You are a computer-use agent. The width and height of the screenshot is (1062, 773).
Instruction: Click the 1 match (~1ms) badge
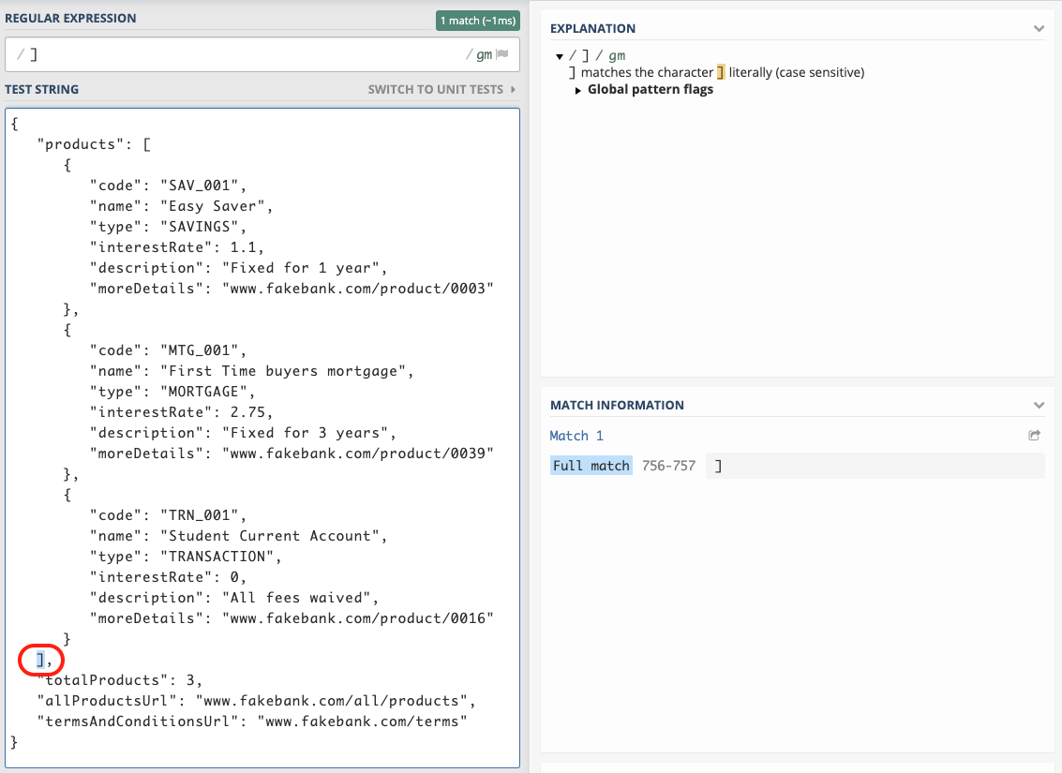tap(478, 20)
